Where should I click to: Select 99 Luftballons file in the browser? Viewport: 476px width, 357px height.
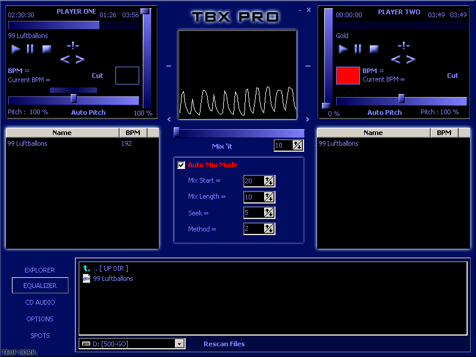tap(108, 278)
